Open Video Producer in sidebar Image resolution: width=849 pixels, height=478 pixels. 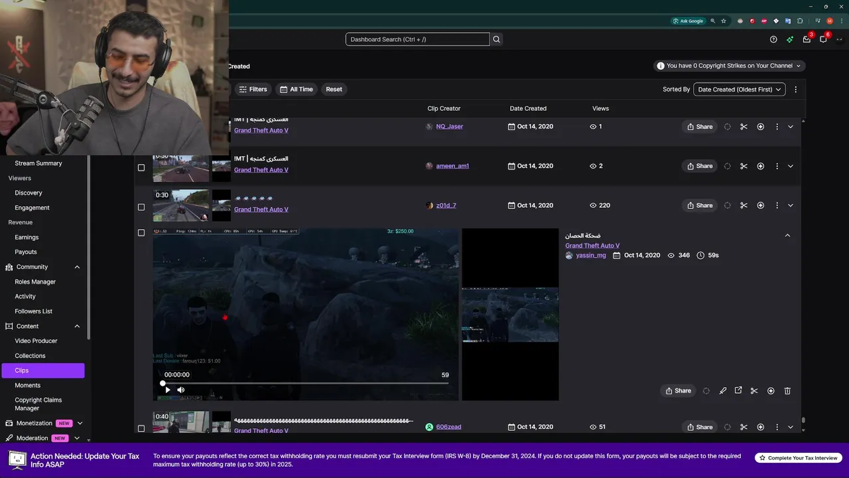[36, 341]
